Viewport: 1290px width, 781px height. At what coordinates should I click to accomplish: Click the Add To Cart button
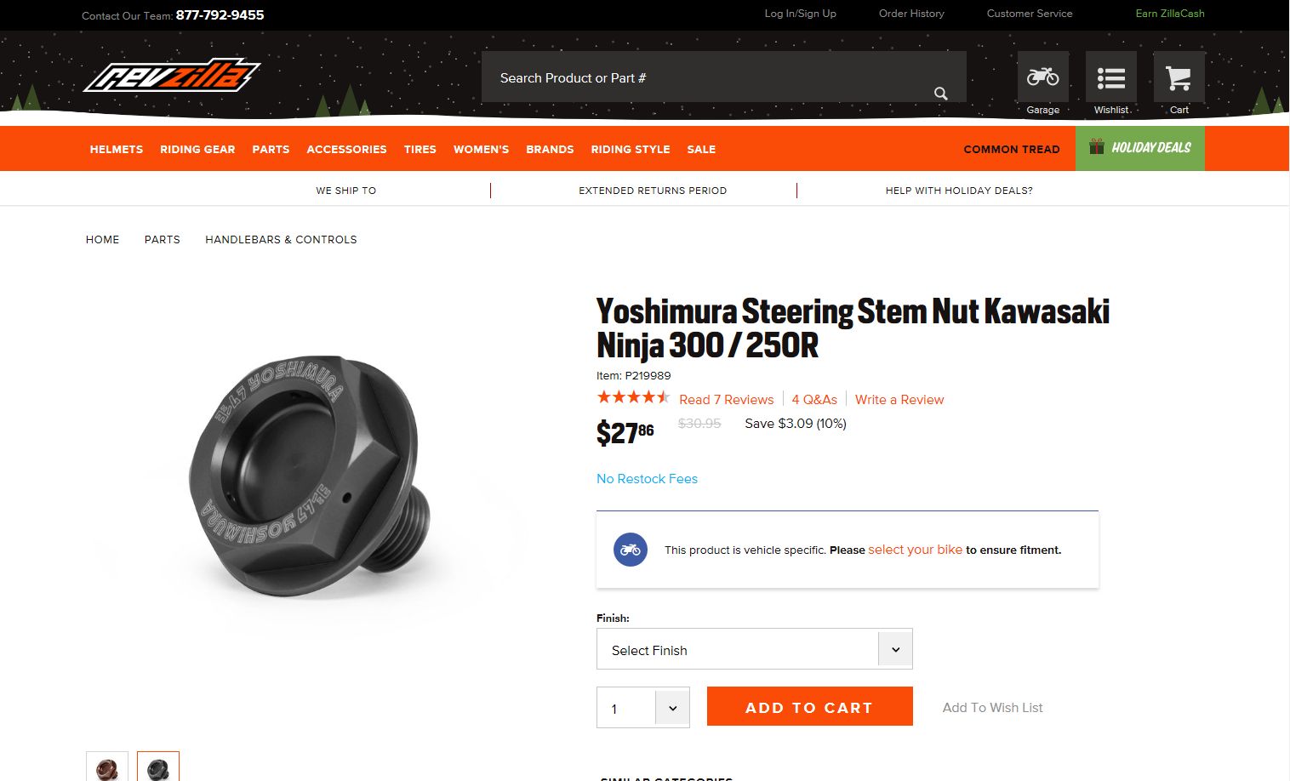point(809,707)
